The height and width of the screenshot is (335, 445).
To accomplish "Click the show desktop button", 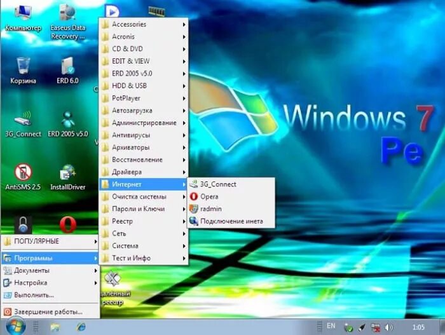I will coord(442,327).
